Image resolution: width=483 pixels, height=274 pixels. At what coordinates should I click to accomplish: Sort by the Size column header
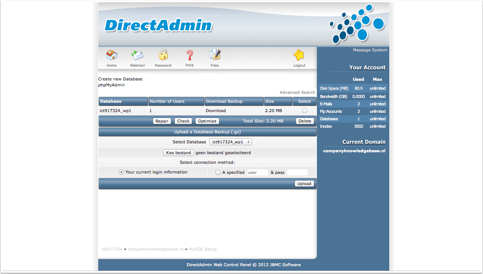pos(278,101)
